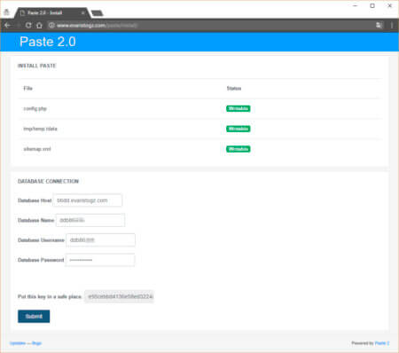Minimize the browser window
Viewport: 399px width, 353px height.
(x=356, y=5)
